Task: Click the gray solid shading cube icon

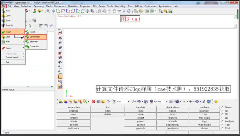Action: pos(171,102)
